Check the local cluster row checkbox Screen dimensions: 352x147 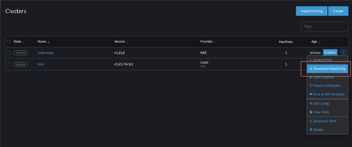[x=9, y=64]
